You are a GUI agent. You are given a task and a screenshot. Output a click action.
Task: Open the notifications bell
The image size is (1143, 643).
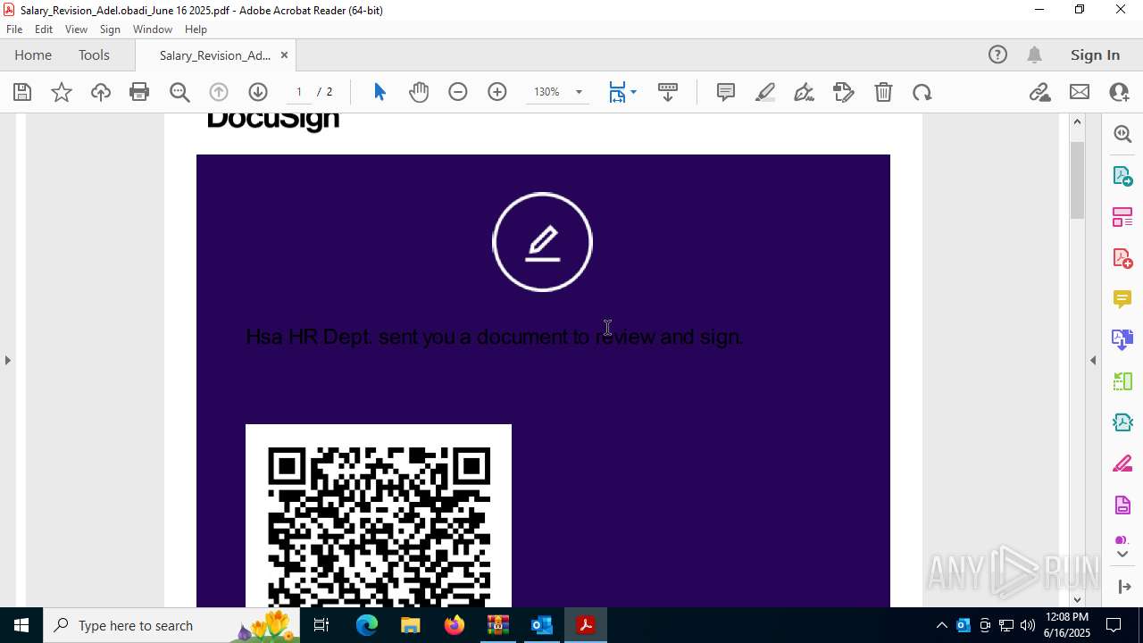point(1034,54)
